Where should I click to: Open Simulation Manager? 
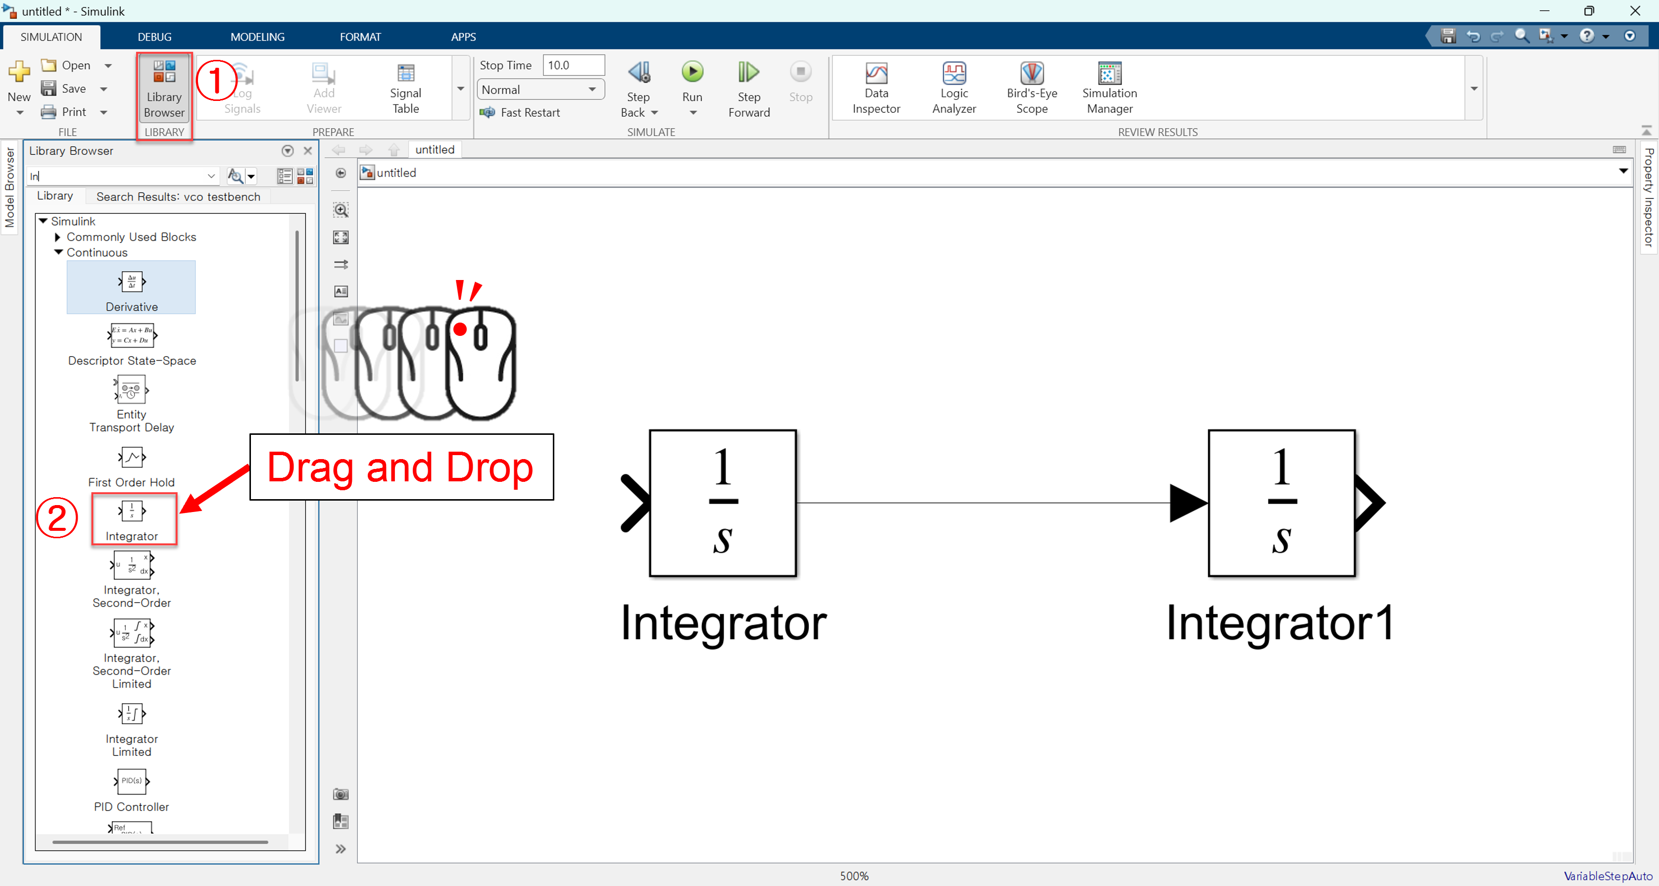[x=1110, y=88]
